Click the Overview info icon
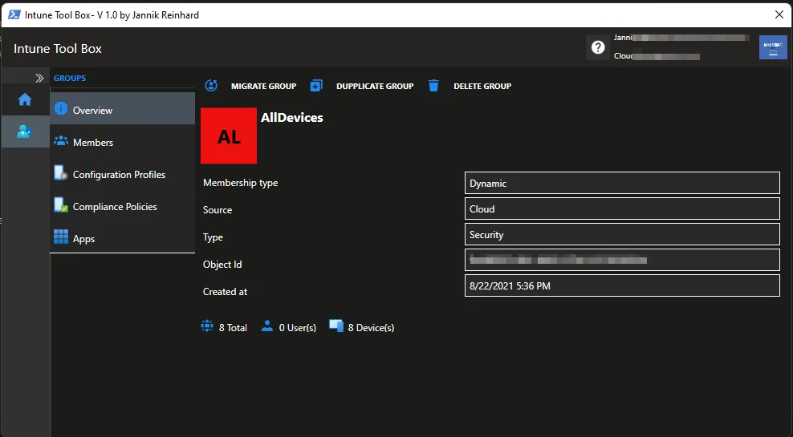 coord(61,108)
